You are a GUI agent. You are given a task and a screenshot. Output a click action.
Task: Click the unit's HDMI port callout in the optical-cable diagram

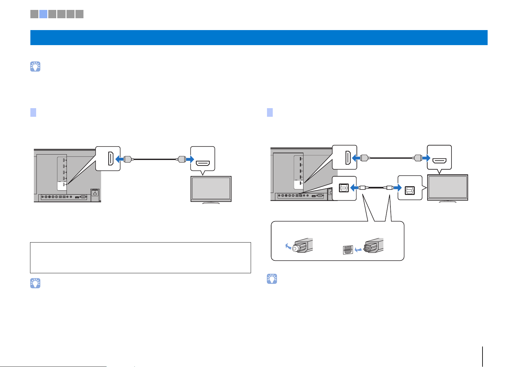point(344,157)
